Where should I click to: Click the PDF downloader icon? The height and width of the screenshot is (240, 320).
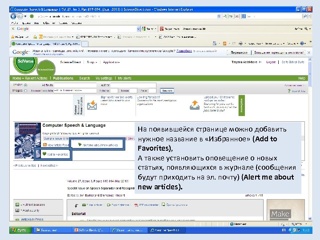coord(136,205)
